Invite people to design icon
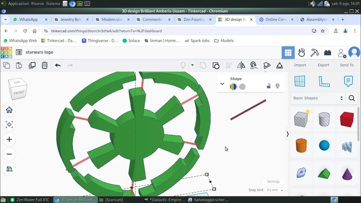The width and height of the screenshot is (361, 203). pos(342,53)
